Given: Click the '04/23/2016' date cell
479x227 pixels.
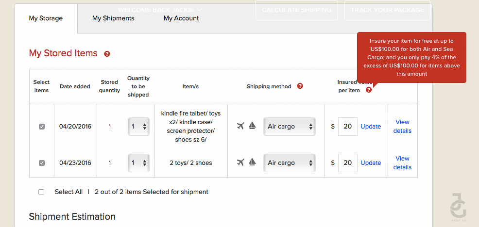Looking at the screenshot, I should pos(75,163).
